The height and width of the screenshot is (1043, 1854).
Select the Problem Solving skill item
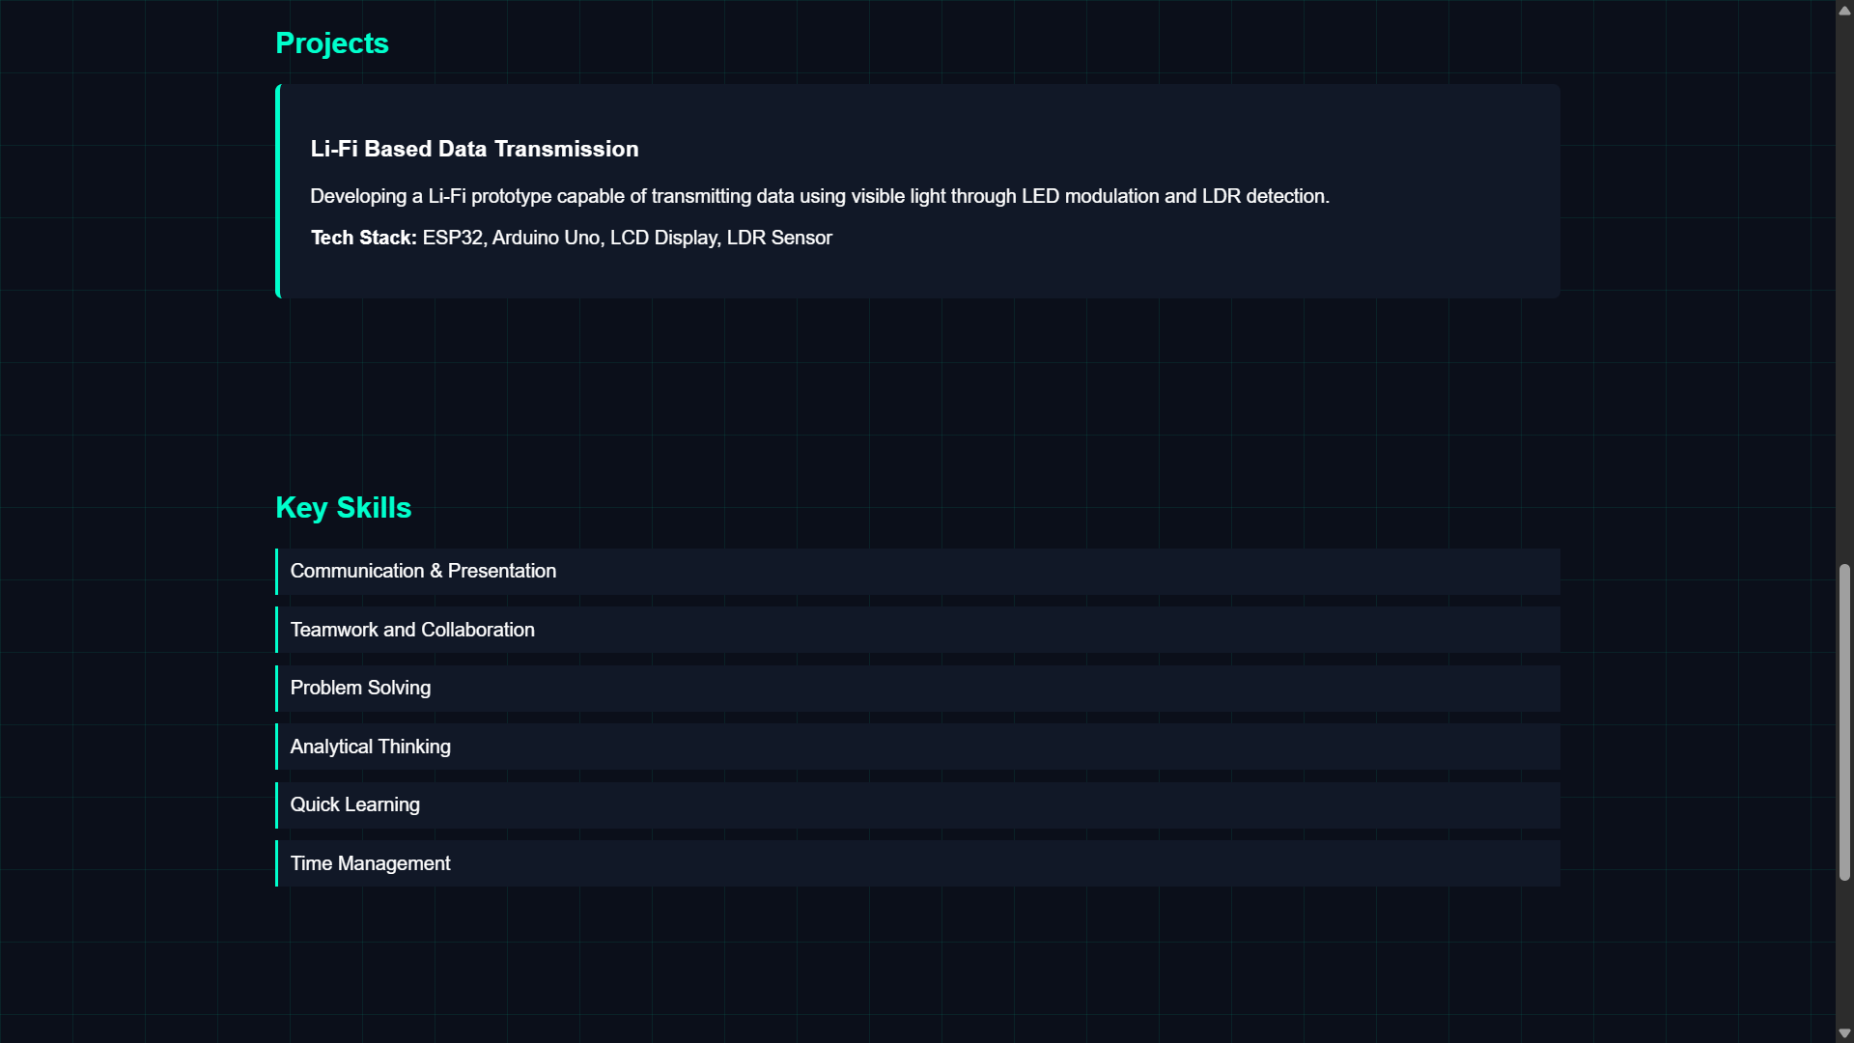click(x=360, y=688)
